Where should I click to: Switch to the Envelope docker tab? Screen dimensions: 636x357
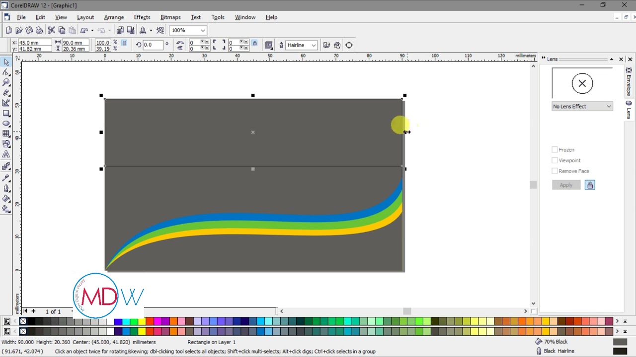coord(629,83)
